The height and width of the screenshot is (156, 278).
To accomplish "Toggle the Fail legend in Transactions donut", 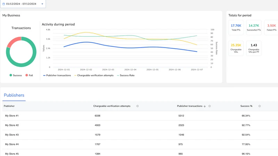I will pos(29,75).
